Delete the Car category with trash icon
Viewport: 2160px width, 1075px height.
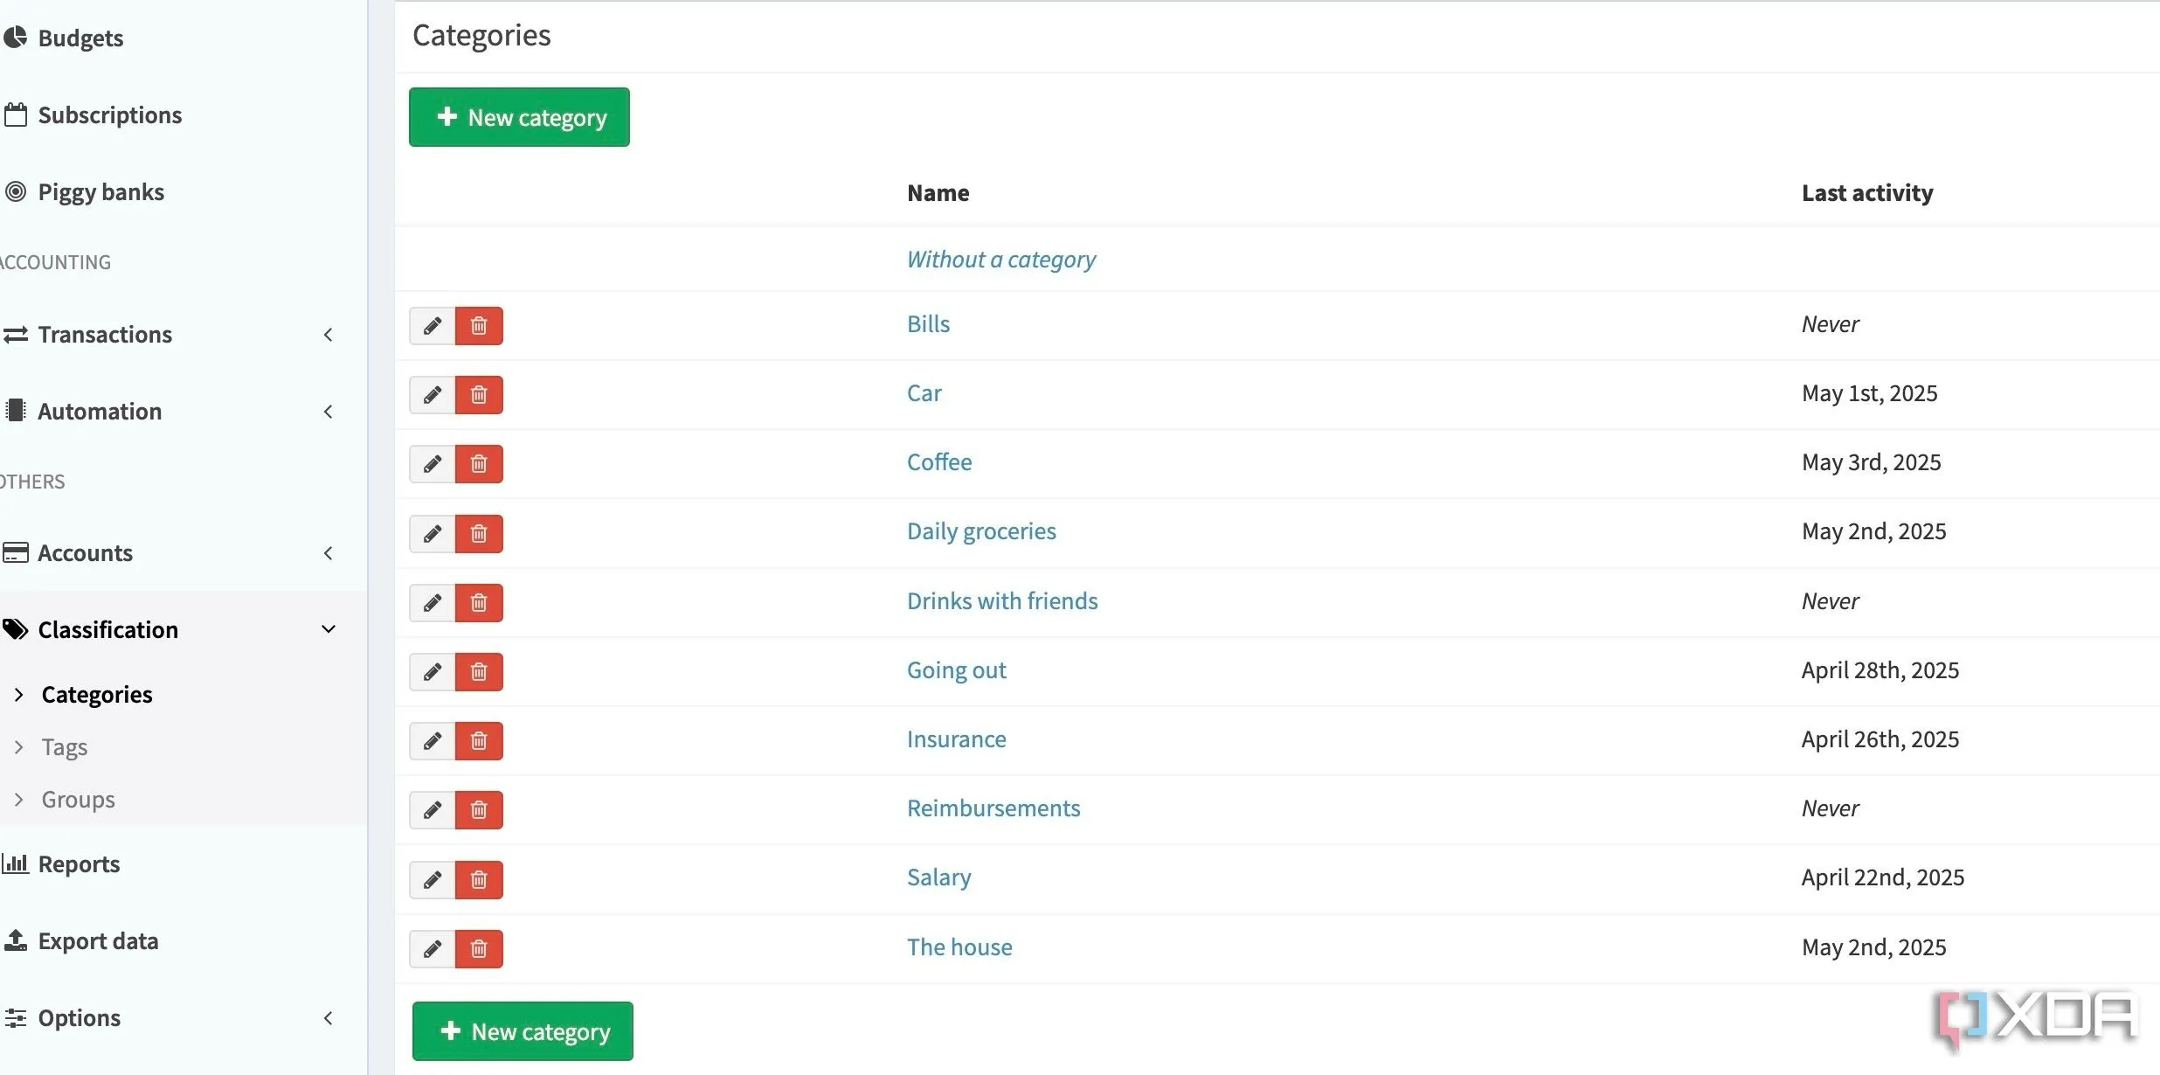coord(479,395)
